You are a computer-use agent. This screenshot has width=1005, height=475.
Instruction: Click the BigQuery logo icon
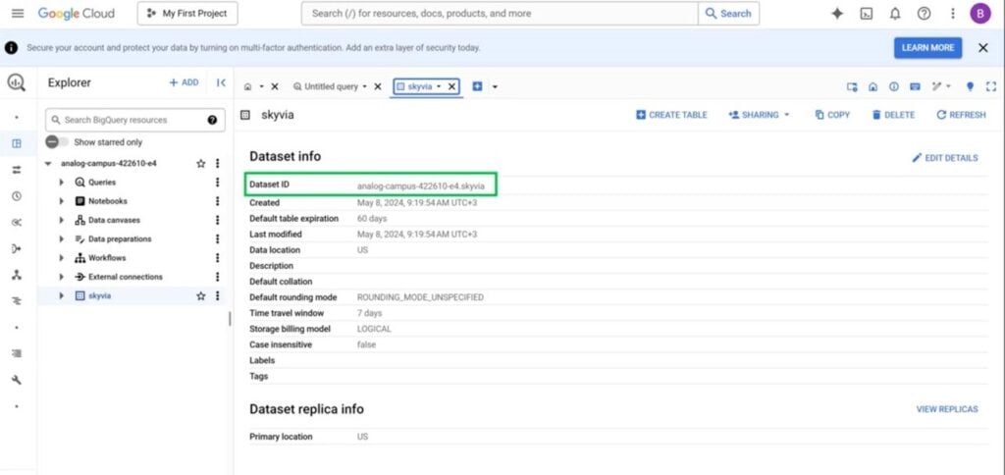coord(17,82)
